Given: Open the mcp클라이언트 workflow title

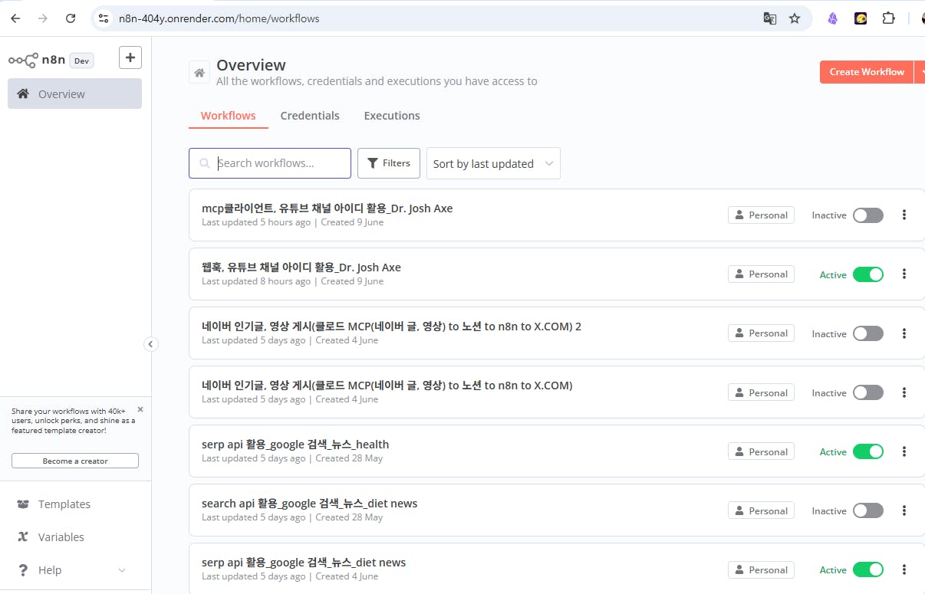Looking at the screenshot, I should point(327,208).
